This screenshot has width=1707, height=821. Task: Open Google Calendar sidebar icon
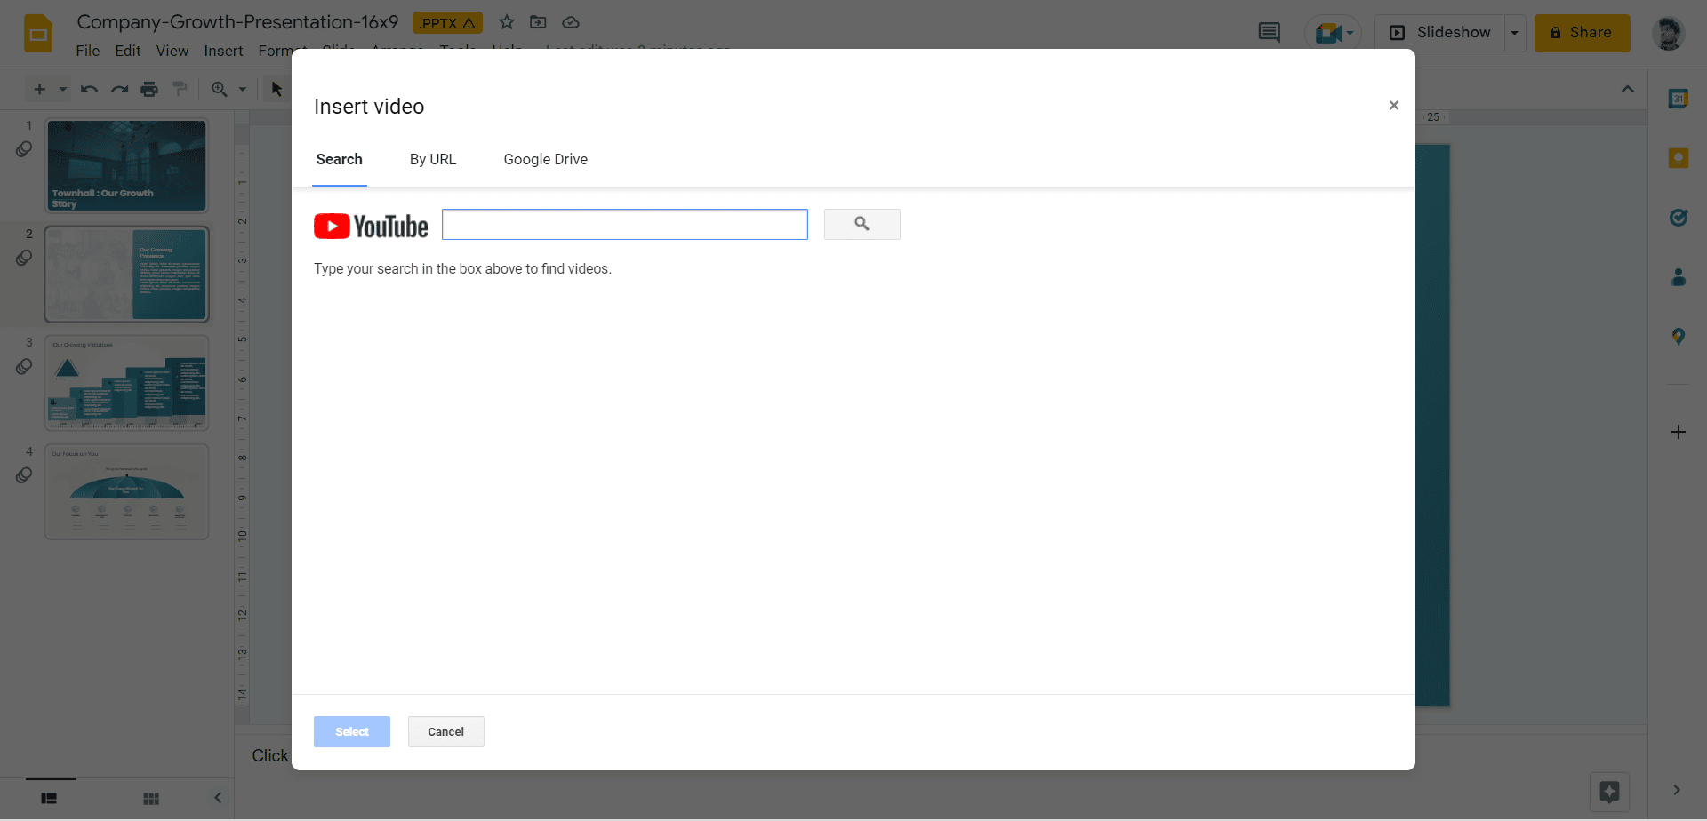point(1678,99)
